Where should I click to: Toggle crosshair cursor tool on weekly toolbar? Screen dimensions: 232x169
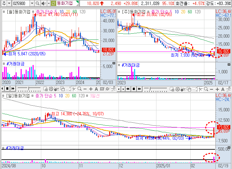[200, 89]
